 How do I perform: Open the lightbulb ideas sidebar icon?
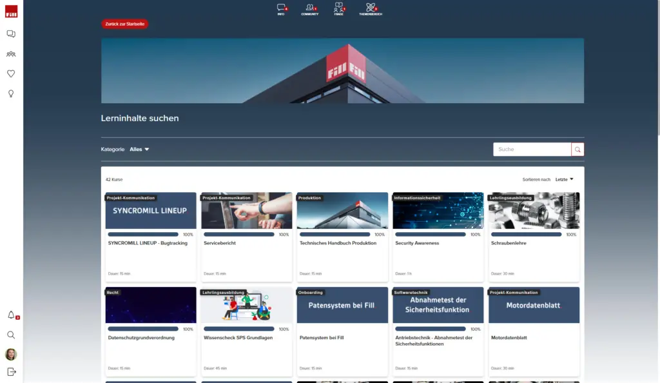(11, 93)
